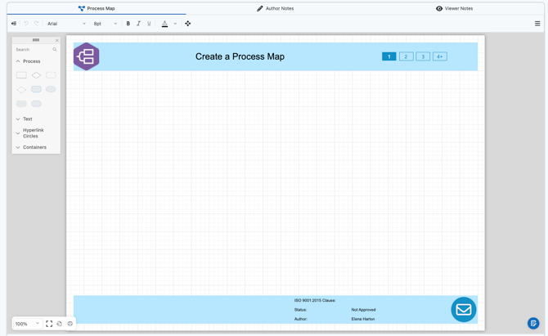Collapse the Process shapes section

tap(28, 61)
